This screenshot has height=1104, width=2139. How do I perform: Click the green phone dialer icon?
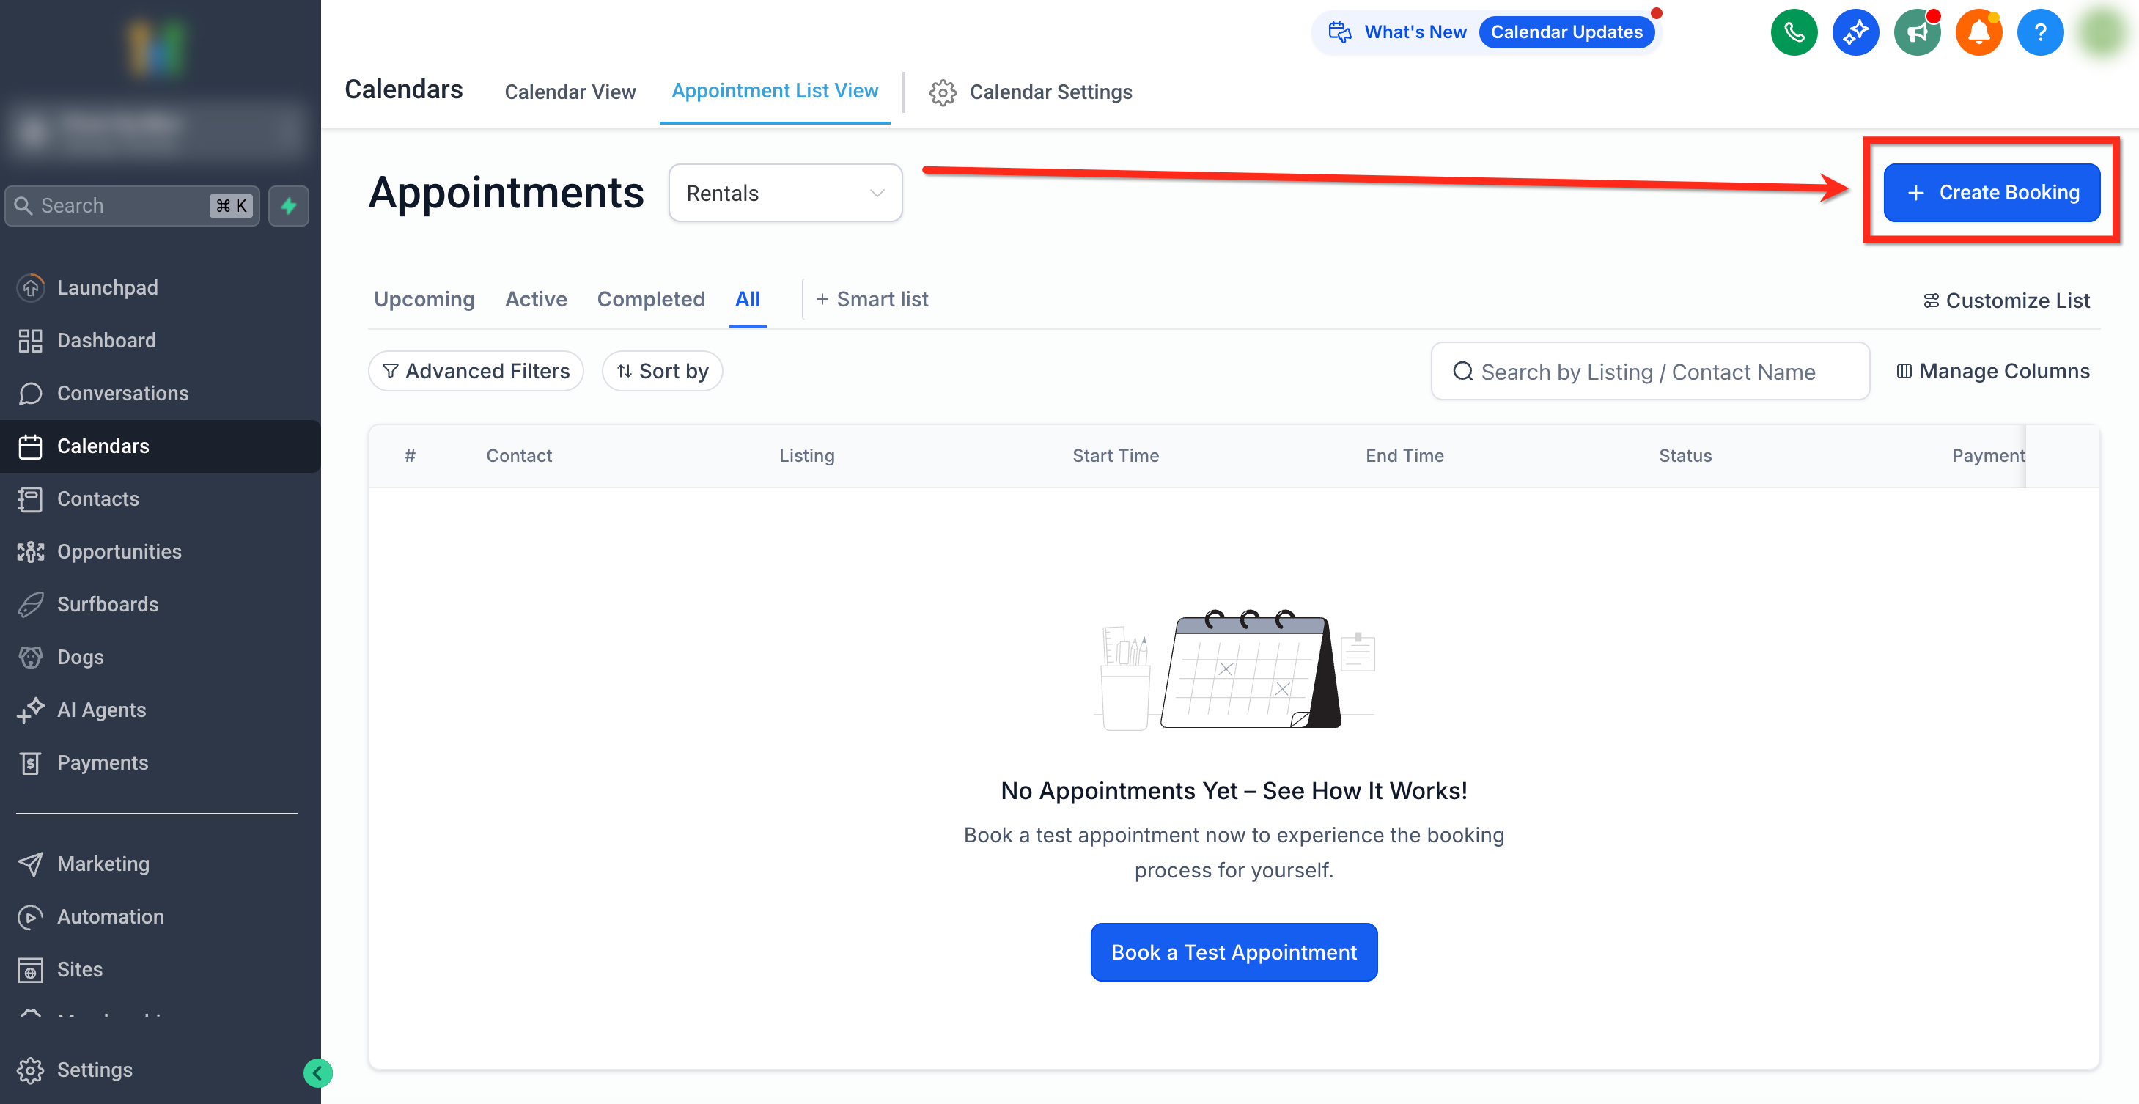click(x=1794, y=32)
